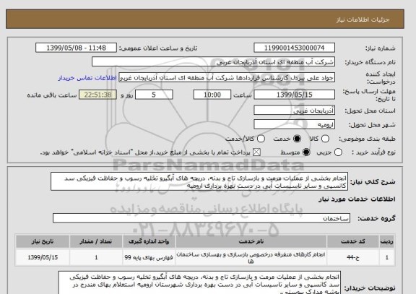Choose the متوسط purchase process option
Viewport: 416px width, 294px height.
click(x=306, y=152)
